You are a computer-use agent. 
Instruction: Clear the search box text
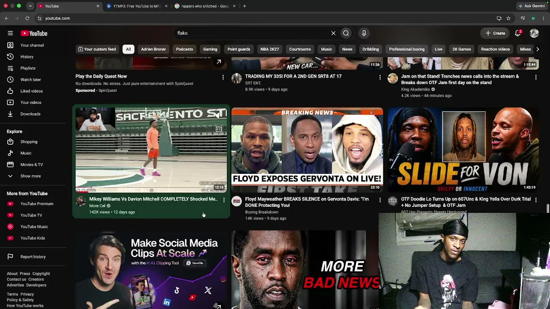333,33
